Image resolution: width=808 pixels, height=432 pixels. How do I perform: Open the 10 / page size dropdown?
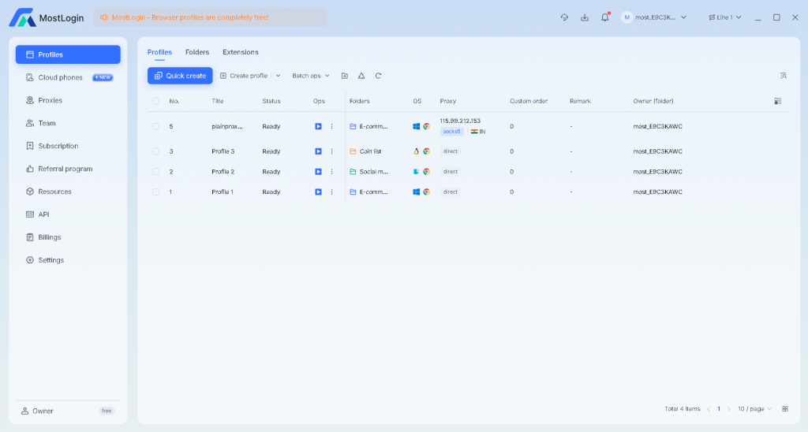point(754,408)
